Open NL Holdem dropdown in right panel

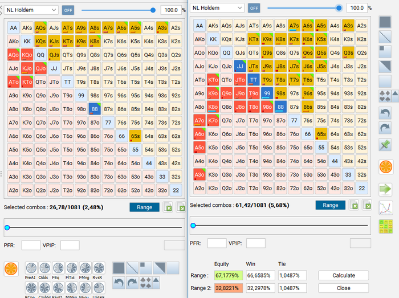tap(217, 8)
